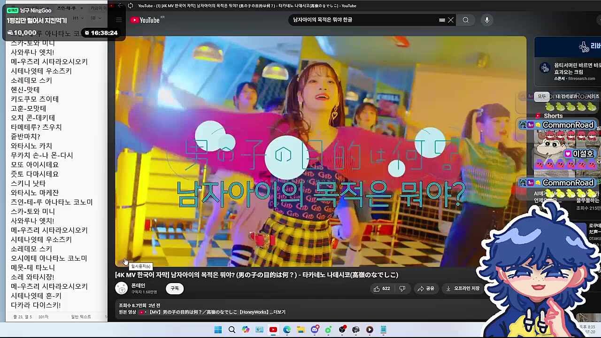Click the lyric line "메못-테 타노니"

coord(33,268)
